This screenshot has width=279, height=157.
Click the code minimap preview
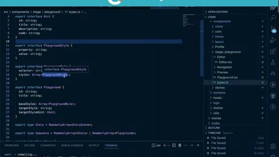[x=189, y=20]
